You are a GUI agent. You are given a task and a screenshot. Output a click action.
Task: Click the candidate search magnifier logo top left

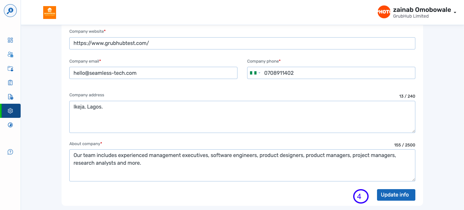coord(10,10)
